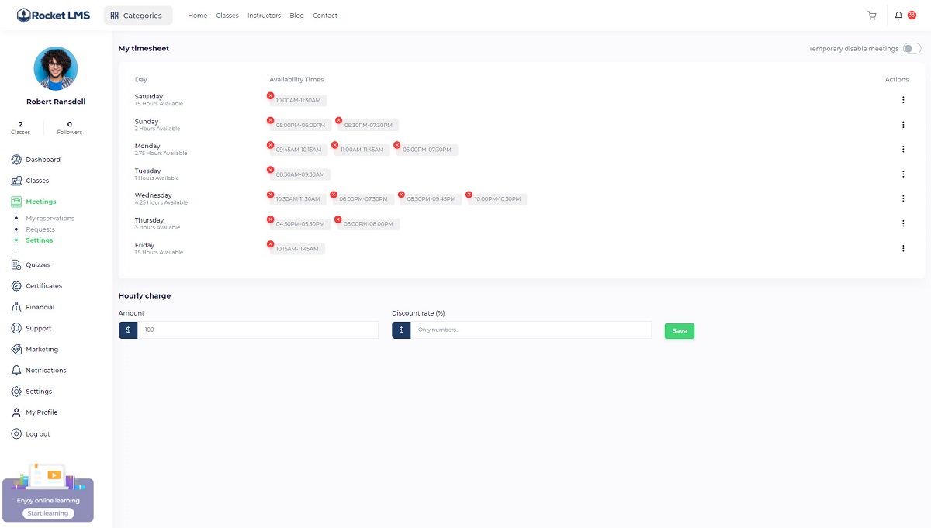Screen dimensions: 931x528
Task: Open actions menu for Saturday row
Action: (903, 100)
